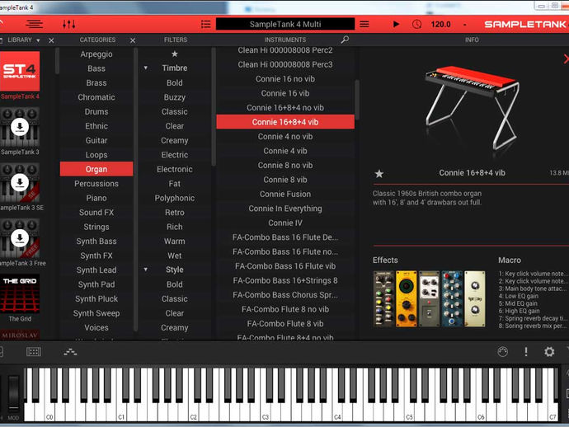The height and width of the screenshot is (427, 569).
Task: Open the orange rotary speaker effect
Action: 406,298
